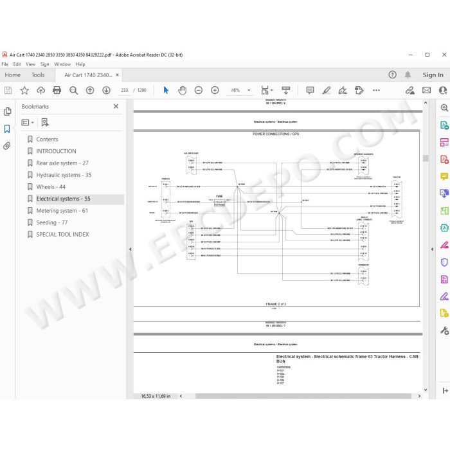Open attachments paperclip panel
The width and height of the screenshot is (450, 450).
(x=7, y=146)
